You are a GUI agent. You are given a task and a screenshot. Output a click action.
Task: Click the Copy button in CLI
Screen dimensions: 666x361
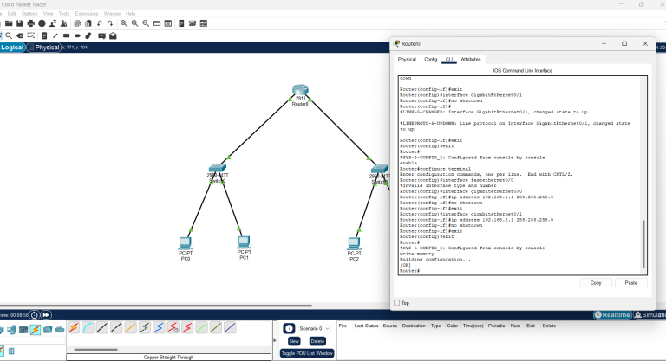596,283
